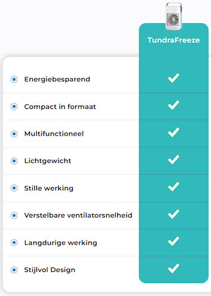The height and width of the screenshot is (296, 211).
Task: Click the Compact in formaat label
Action: click(60, 107)
